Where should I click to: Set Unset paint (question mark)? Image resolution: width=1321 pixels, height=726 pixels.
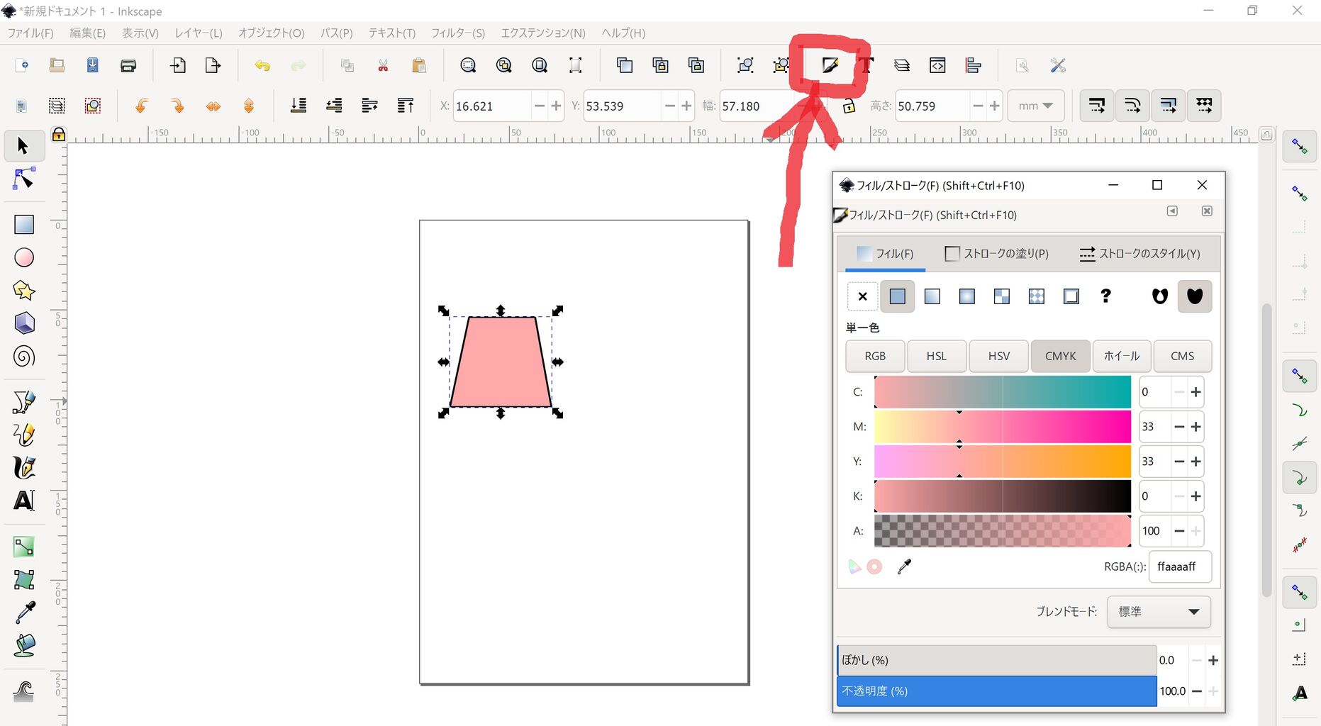pyautogui.click(x=1106, y=296)
